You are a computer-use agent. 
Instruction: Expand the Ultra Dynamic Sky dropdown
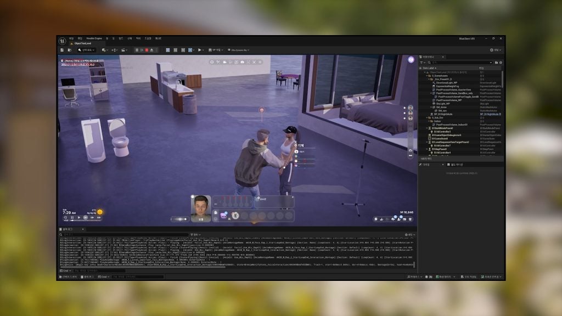[238, 50]
